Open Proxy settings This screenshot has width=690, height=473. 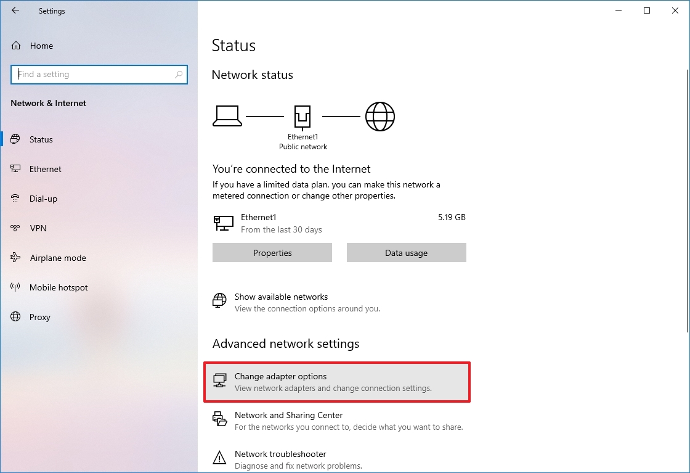pyautogui.click(x=39, y=316)
